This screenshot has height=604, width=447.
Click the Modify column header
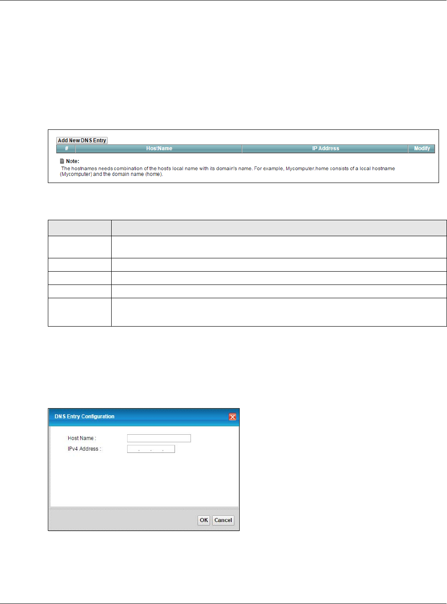pos(422,149)
